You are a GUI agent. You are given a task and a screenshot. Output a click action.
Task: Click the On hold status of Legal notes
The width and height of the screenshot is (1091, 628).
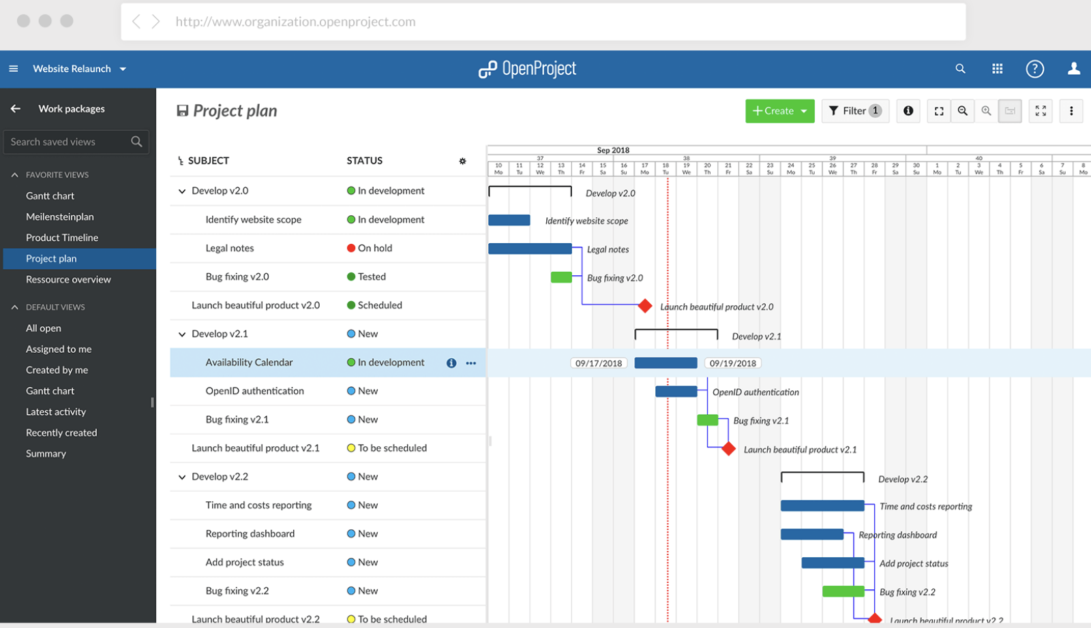(x=370, y=248)
